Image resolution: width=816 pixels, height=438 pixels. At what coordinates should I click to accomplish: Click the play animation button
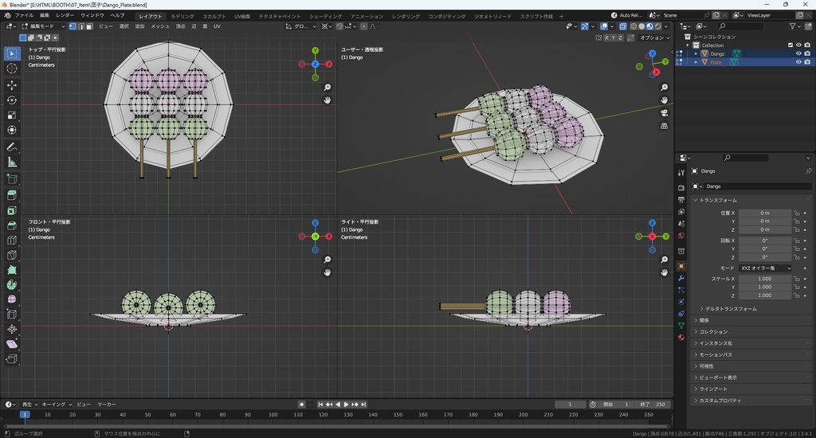346,405
